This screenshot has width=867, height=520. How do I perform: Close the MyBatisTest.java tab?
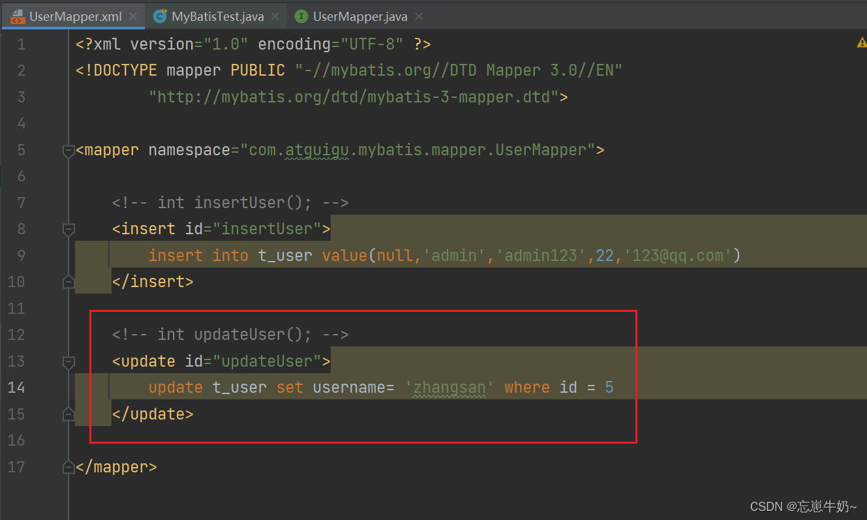pos(277,17)
